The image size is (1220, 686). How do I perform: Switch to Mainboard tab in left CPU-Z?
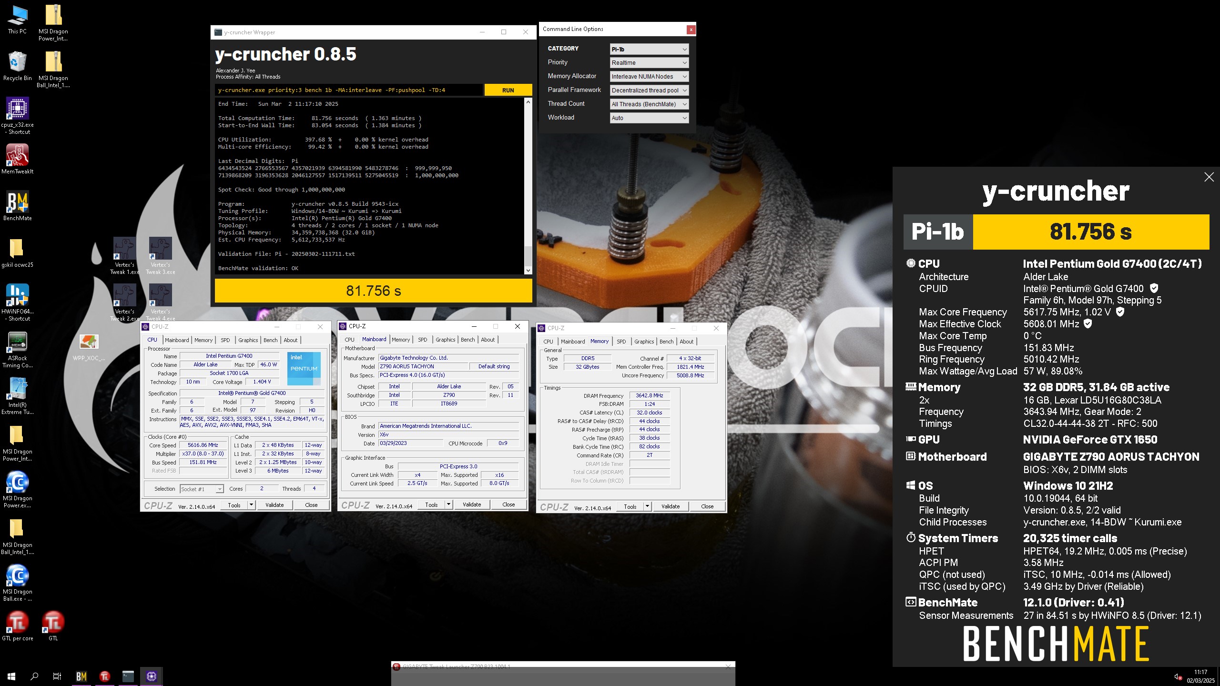pos(177,340)
